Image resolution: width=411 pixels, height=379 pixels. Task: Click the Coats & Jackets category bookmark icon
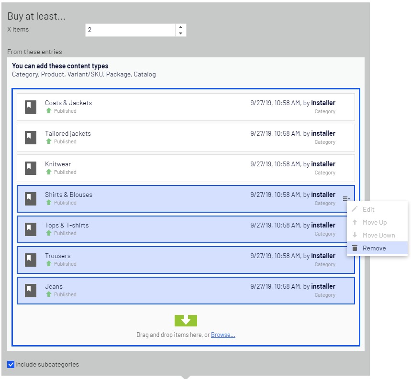point(31,107)
